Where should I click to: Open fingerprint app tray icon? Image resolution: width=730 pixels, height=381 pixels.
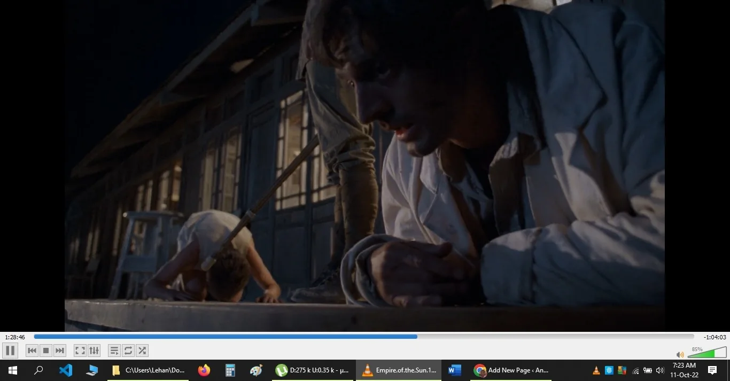coord(609,370)
